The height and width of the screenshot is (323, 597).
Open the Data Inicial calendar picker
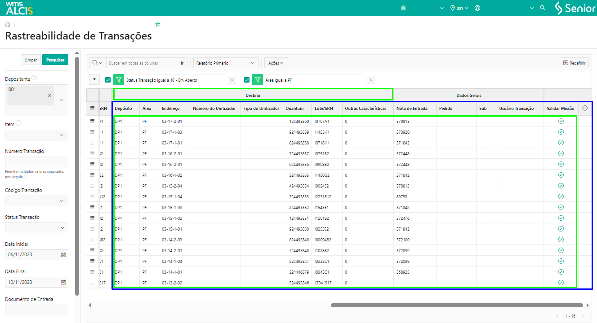(63, 255)
